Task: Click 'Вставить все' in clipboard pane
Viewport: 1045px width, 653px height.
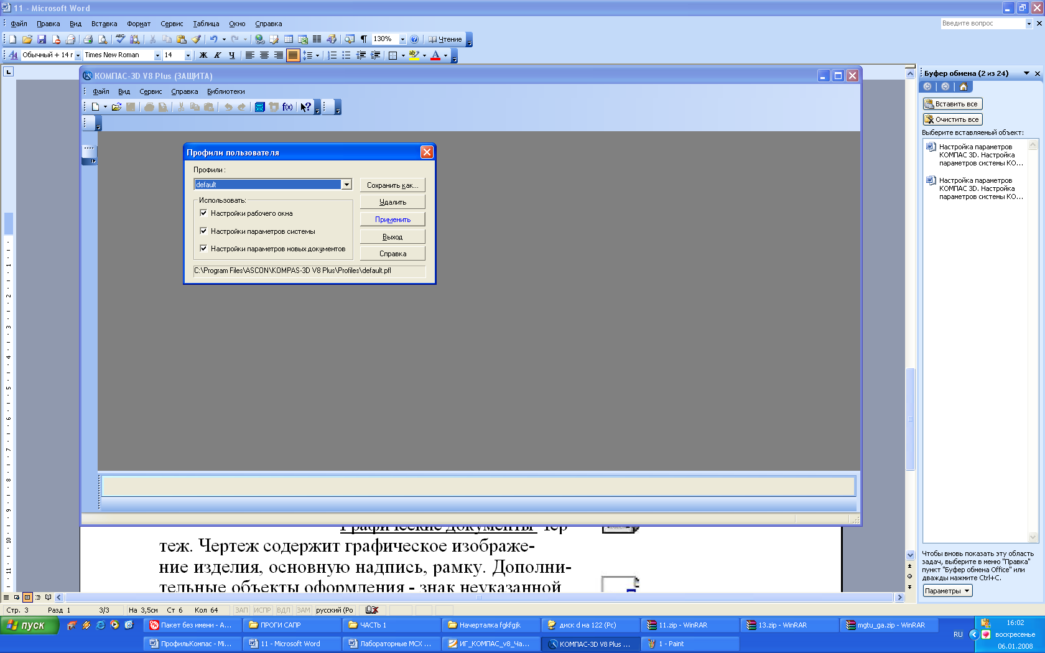Action: [x=952, y=104]
